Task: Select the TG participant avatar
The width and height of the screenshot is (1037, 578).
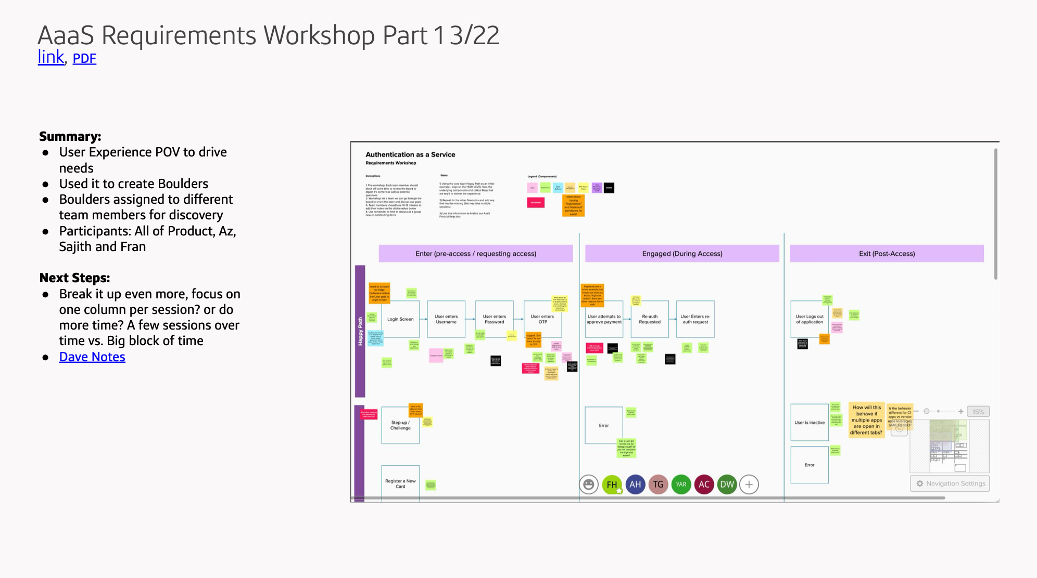Action: click(658, 484)
